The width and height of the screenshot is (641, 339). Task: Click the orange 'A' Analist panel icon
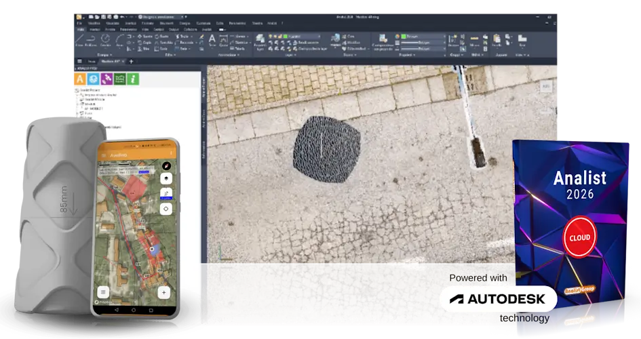pos(80,79)
